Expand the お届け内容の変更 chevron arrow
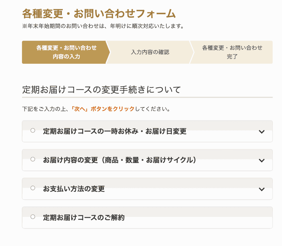282x246 pixels. (262, 160)
